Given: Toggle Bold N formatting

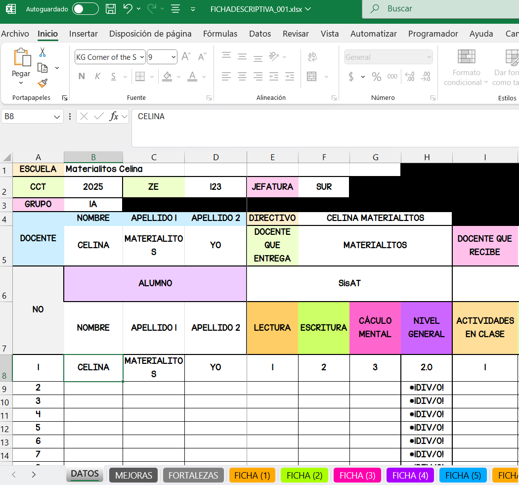Looking at the screenshot, I should pyautogui.click(x=82, y=77).
